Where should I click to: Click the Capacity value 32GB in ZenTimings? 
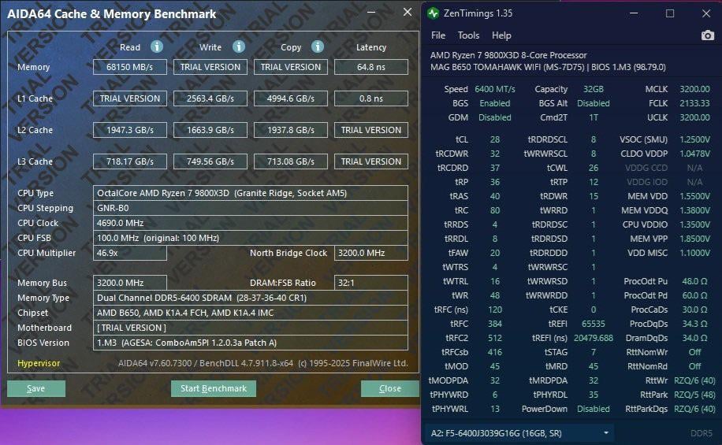pos(593,89)
